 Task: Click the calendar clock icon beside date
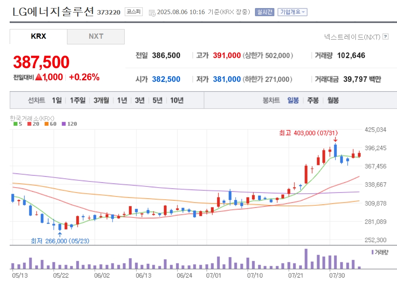[152, 13]
